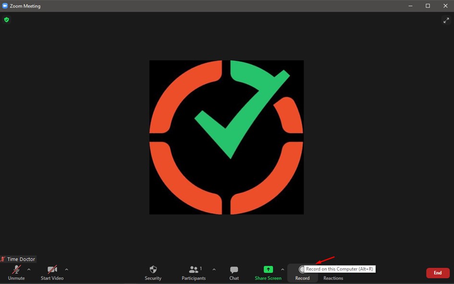The image size is (454, 284).
Task: Click the green encryption shield icon
Action: point(6,20)
